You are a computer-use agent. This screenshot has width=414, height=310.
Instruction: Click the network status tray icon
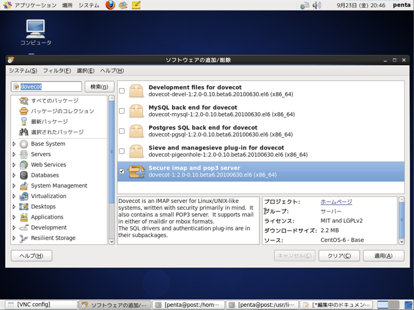(x=304, y=5)
